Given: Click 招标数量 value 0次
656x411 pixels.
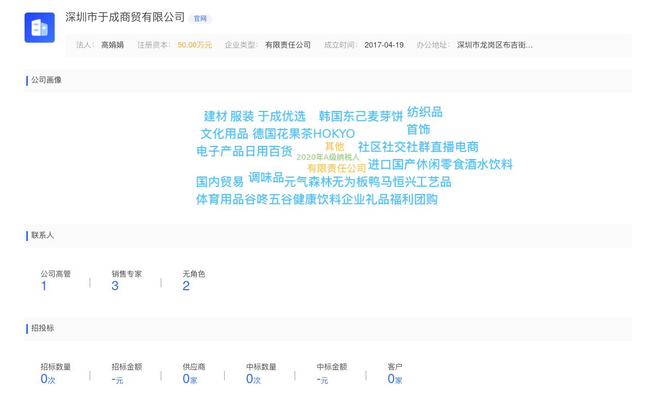Looking at the screenshot, I should click(x=48, y=379).
